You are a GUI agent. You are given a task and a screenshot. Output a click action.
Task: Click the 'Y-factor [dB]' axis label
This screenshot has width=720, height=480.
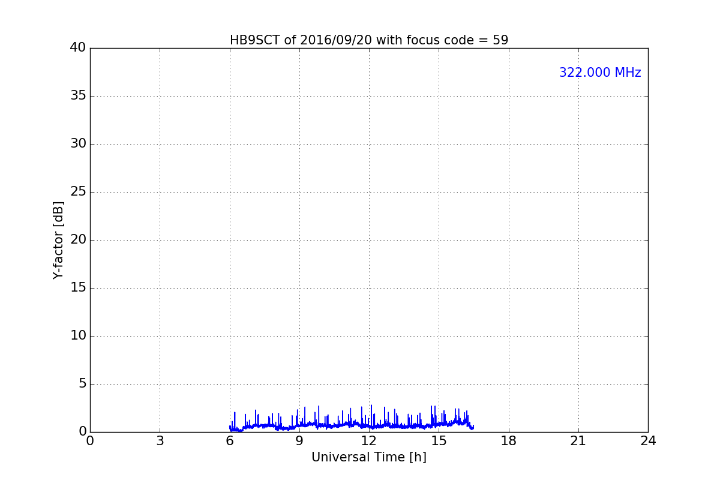(58, 240)
